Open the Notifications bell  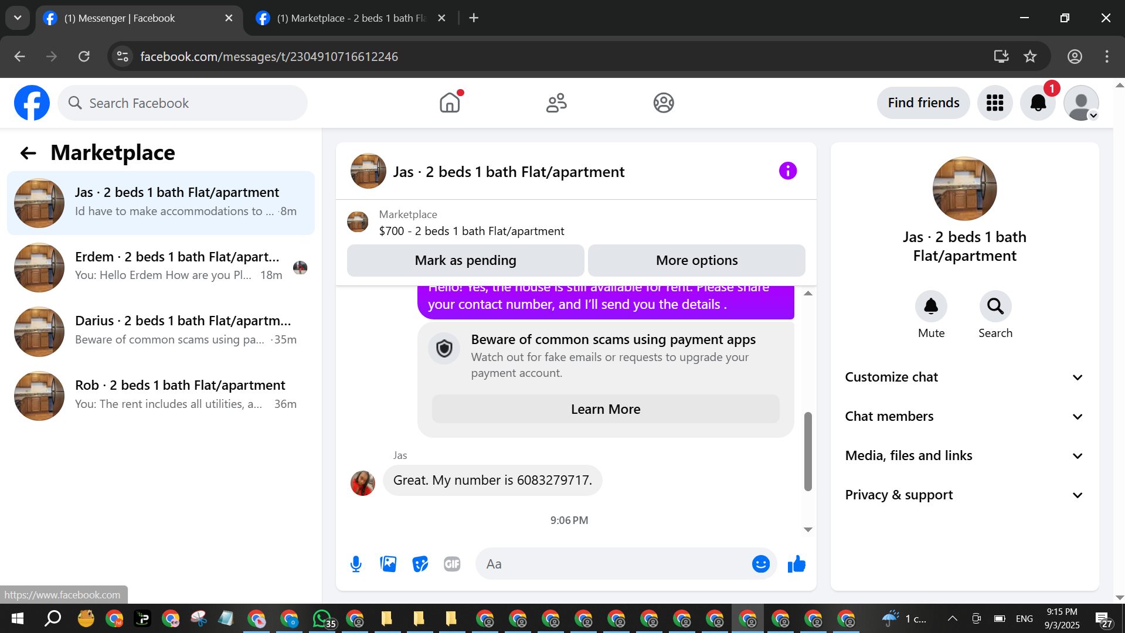pyautogui.click(x=1038, y=103)
